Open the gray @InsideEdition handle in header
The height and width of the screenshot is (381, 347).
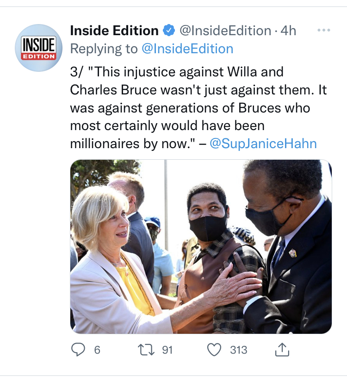click(x=225, y=31)
